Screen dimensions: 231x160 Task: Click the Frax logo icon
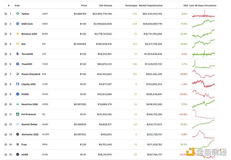[x=18, y=144]
